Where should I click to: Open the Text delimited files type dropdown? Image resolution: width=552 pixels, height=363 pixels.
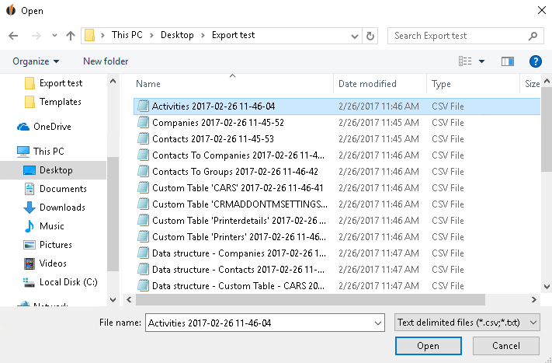(467, 323)
